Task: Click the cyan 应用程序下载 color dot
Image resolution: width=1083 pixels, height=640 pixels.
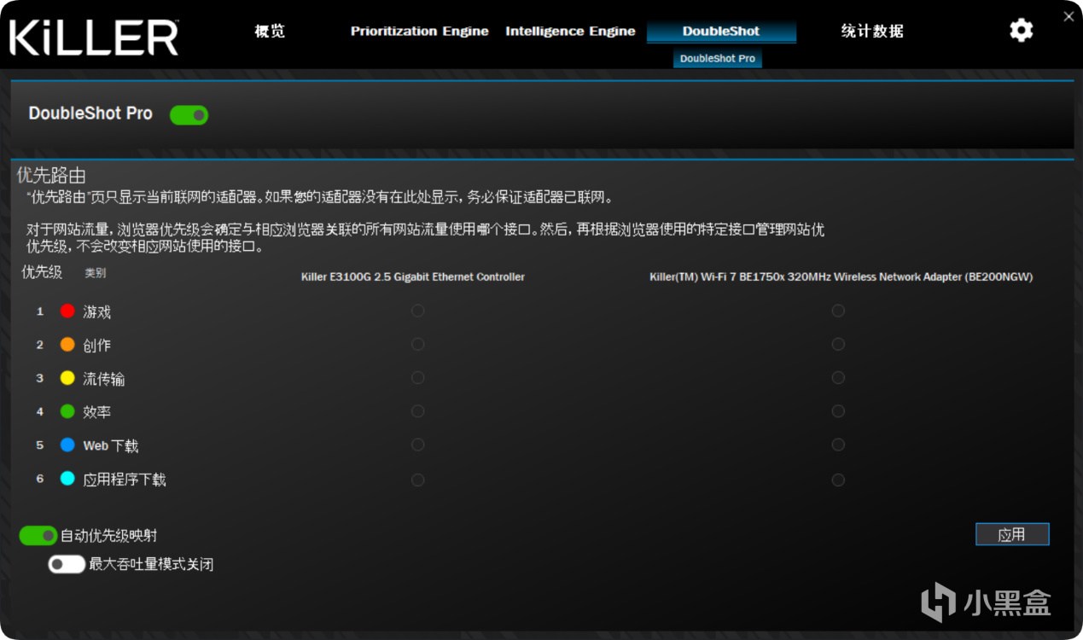Action: [x=67, y=479]
